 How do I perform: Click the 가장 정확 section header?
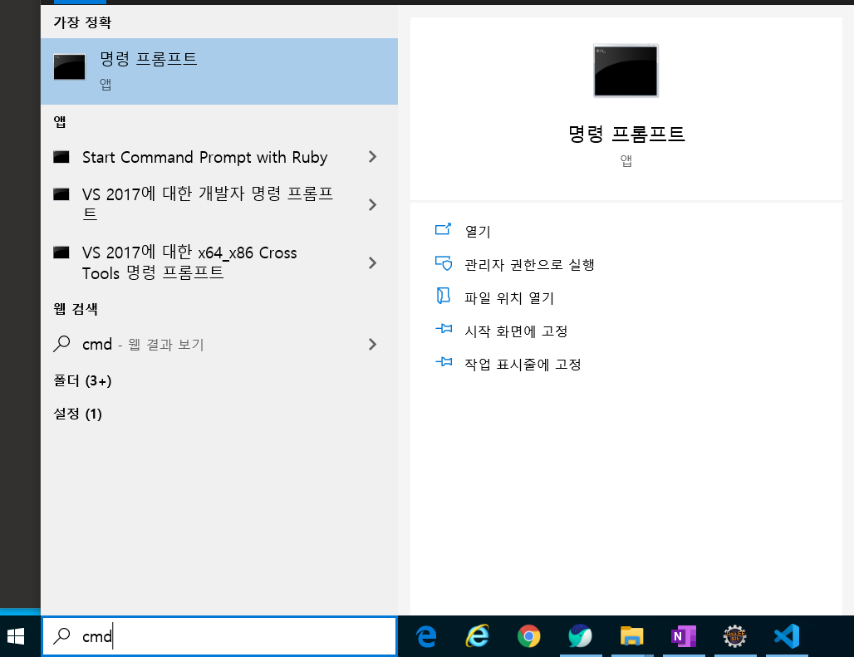(x=82, y=22)
